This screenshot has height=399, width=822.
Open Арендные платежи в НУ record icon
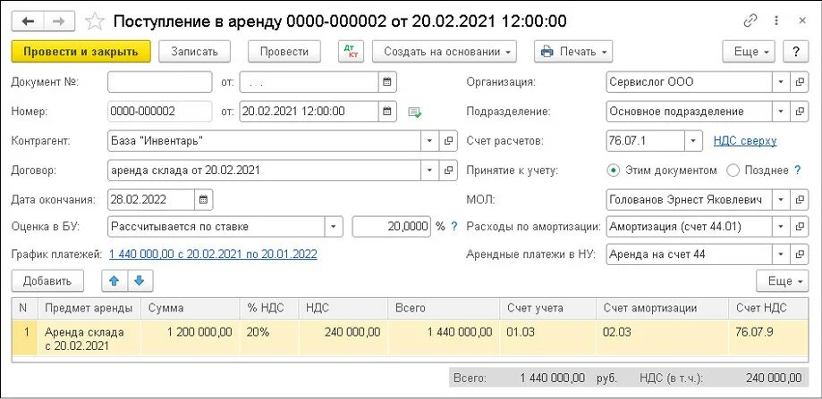800,254
